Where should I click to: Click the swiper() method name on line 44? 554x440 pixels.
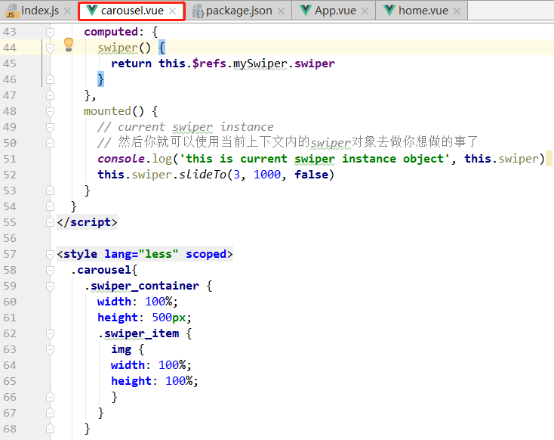click(117, 48)
